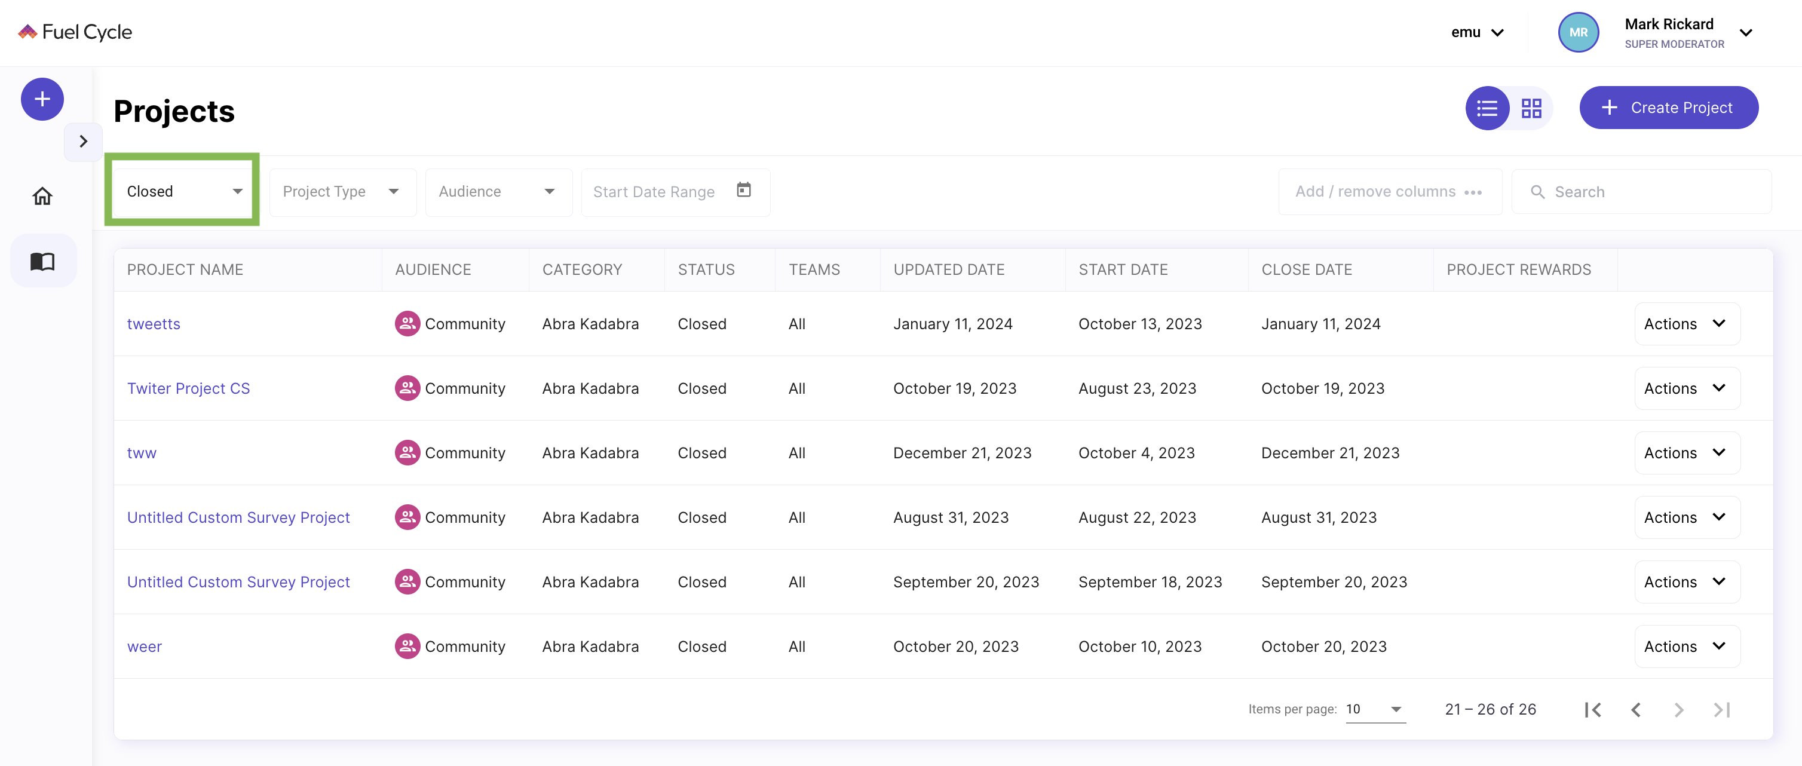Click the Create Project button
The height and width of the screenshot is (766, 1802).
pyautogui.click(x=1668, y=108)
